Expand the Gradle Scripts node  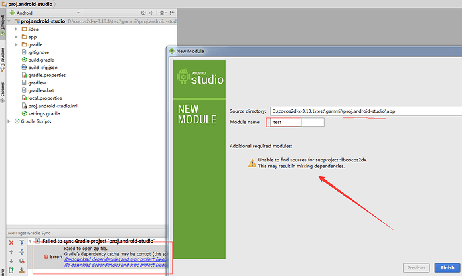tap(9, 121)
